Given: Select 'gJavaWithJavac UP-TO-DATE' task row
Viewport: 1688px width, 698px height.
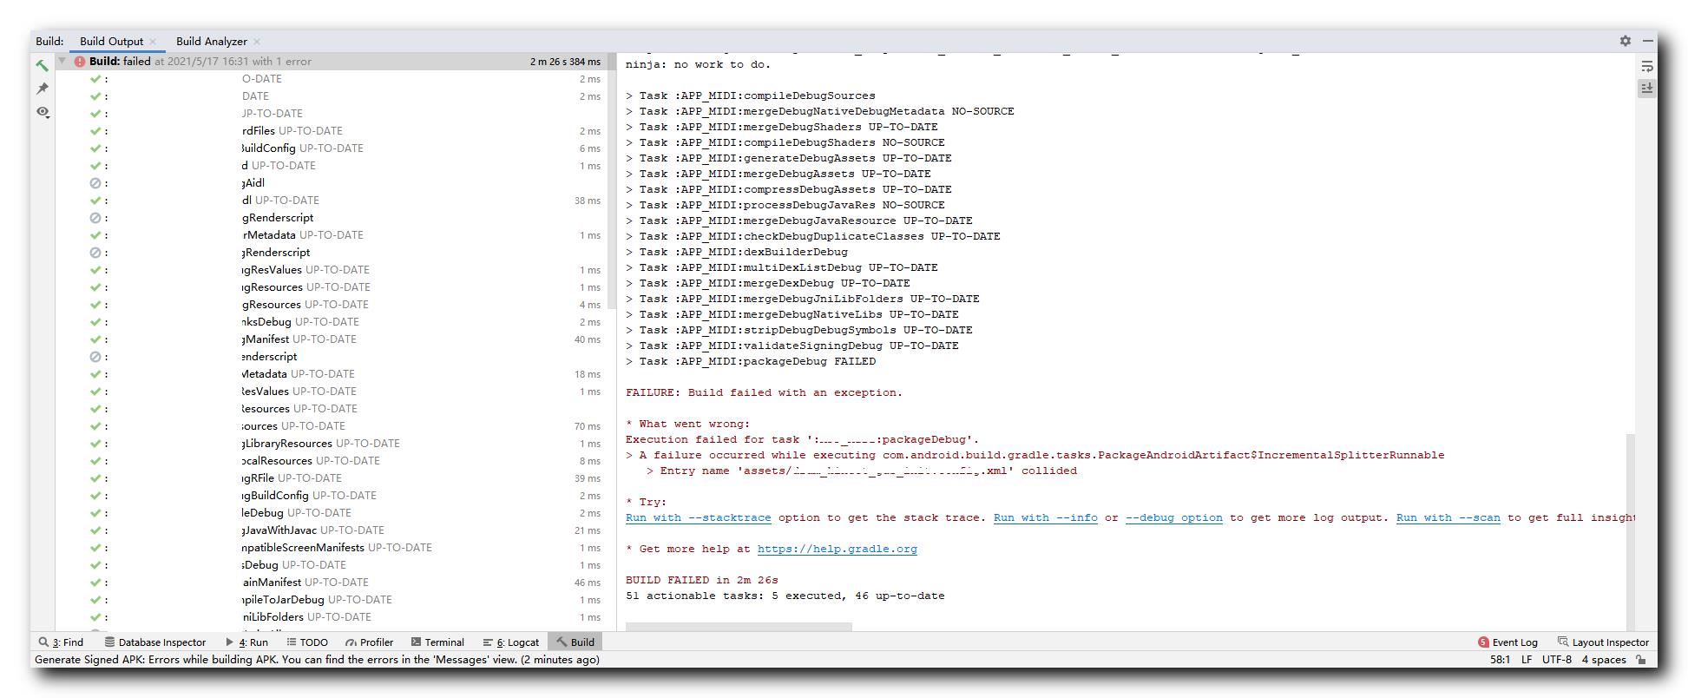Looking at the screenshot, I should [x=331, y=530].
